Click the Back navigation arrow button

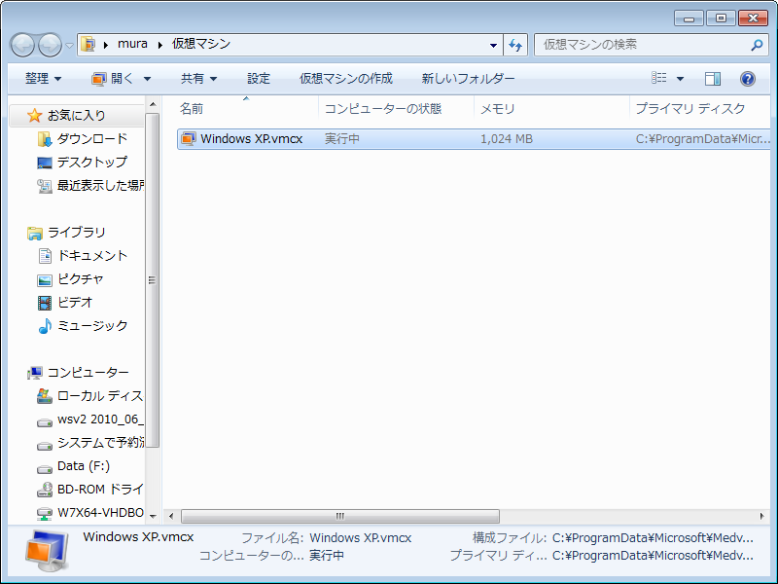coord(23,45)
